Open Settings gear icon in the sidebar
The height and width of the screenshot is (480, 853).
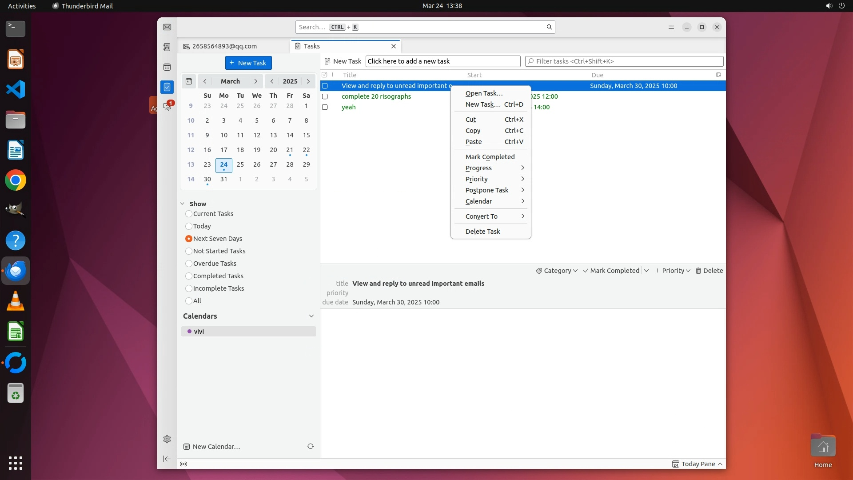click(167, 439)
